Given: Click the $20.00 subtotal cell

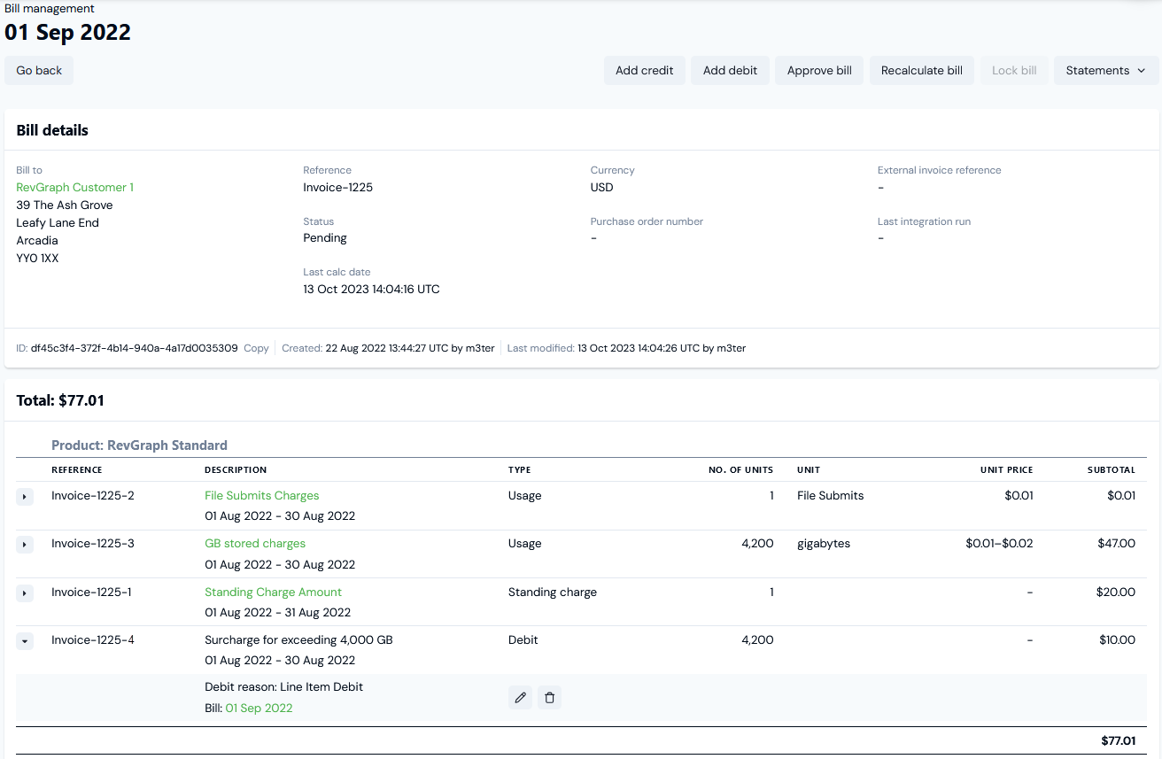Looking at the screenshot, I should [1116, 592].
